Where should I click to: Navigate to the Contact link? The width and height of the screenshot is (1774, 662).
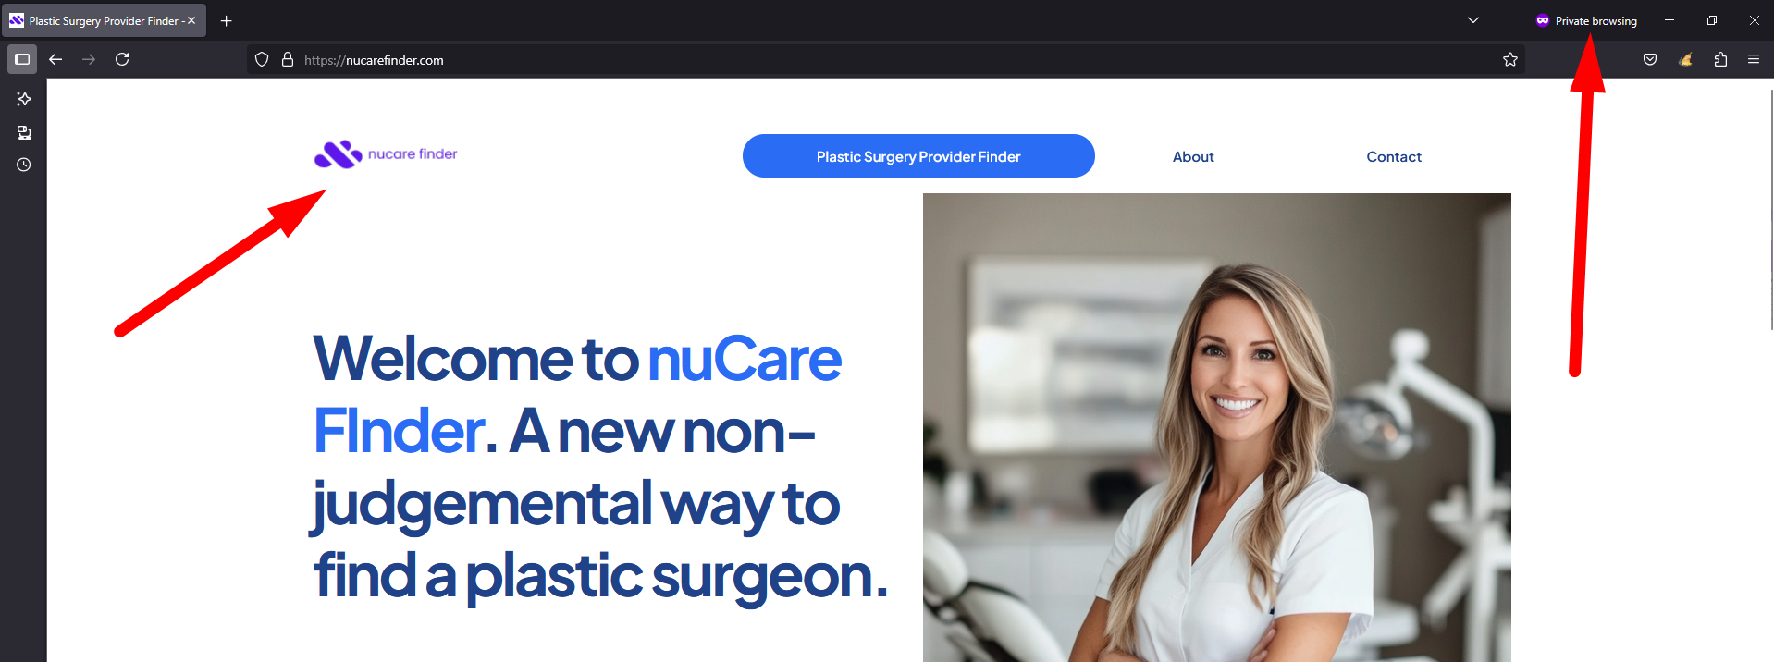click(1394, 157)
